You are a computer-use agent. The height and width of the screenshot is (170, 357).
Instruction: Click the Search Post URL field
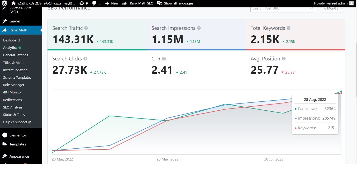click(x=280, y=8)
